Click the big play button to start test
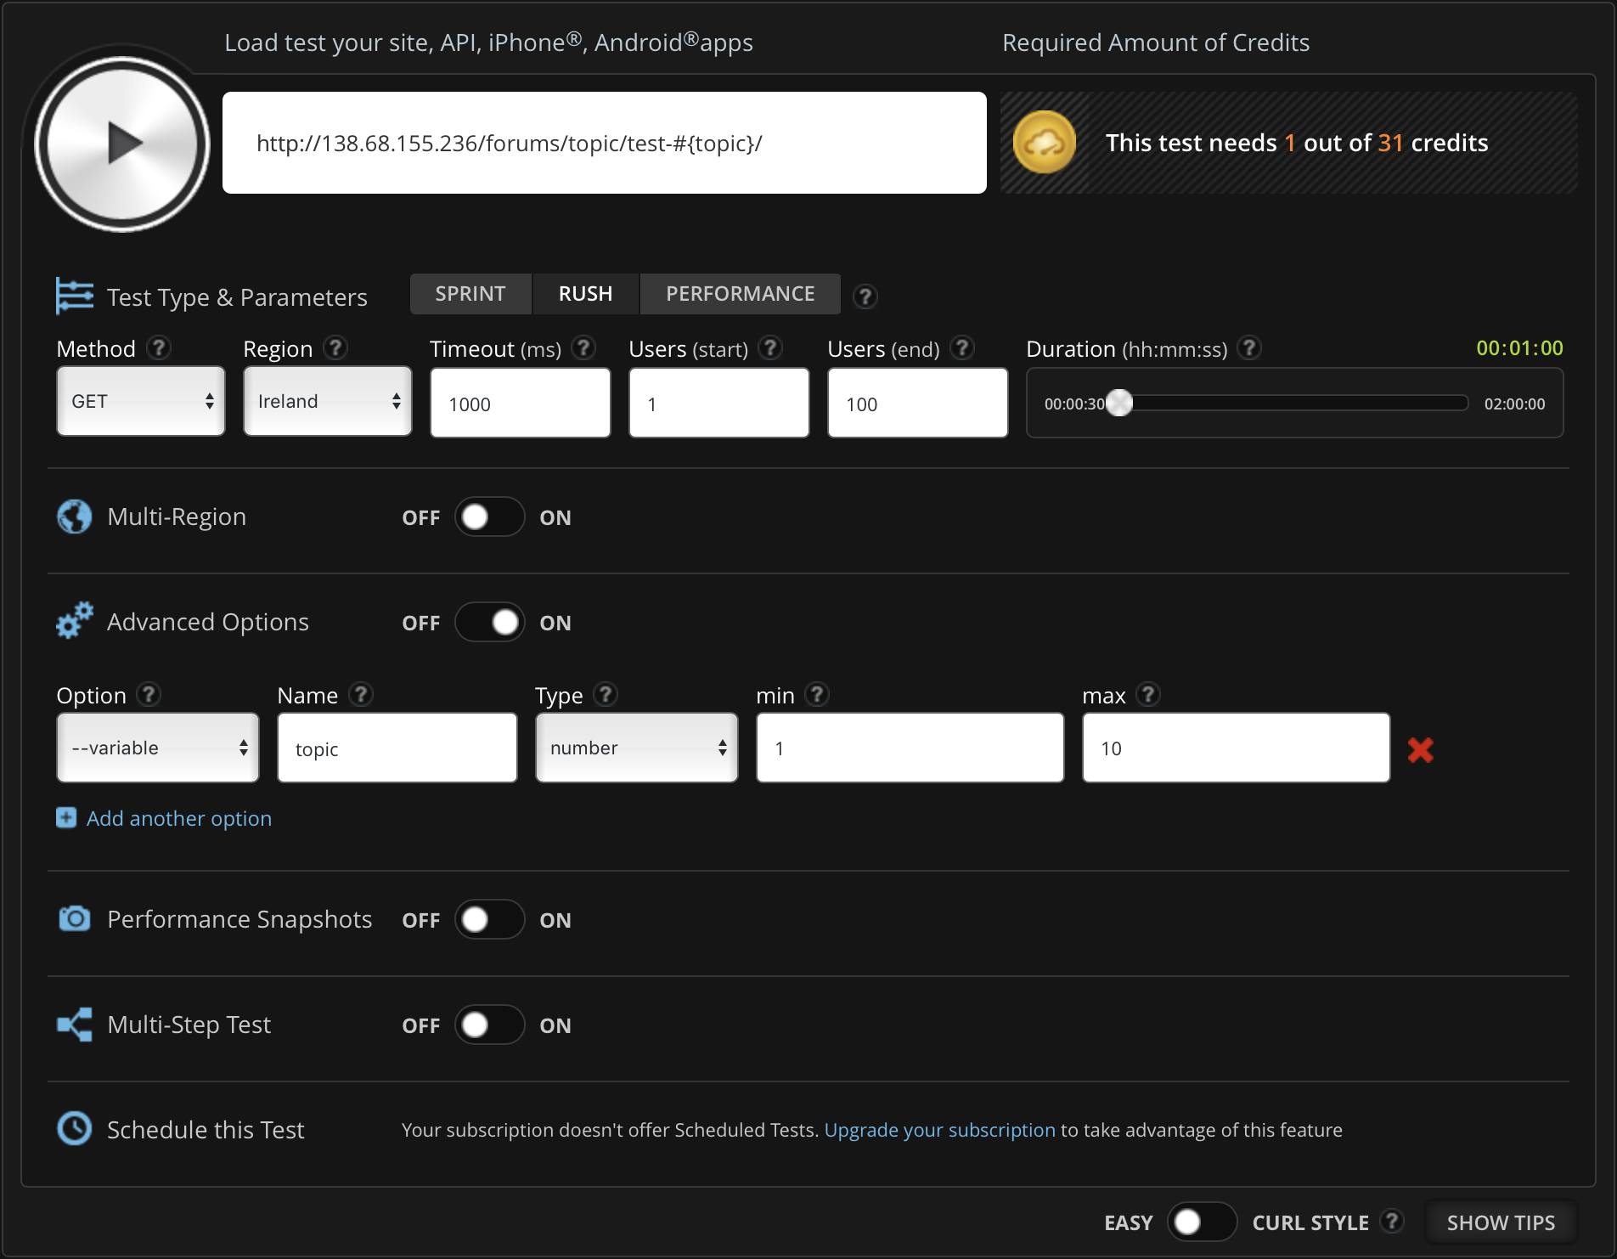 (x=123, y=144)
